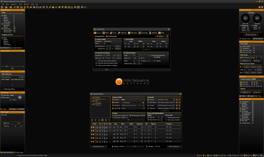Screen dimensions: 264x157
Task: Click the Add target plus icon below target list
Action: (x=92, y=120)
